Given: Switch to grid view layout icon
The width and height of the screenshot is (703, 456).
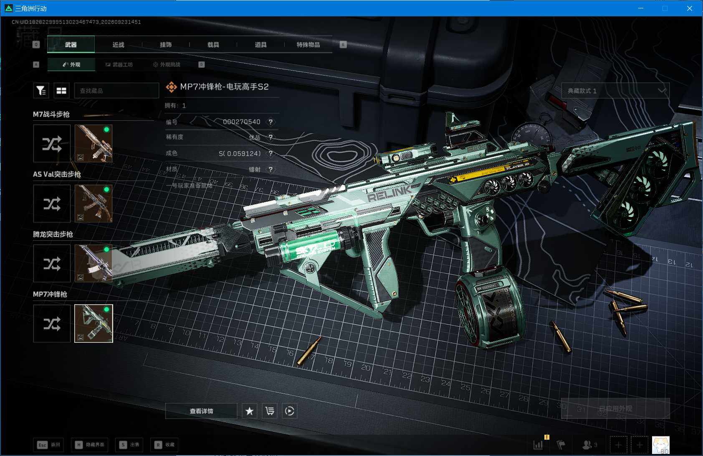Looking at the screenshot, I should coord(61,90).
